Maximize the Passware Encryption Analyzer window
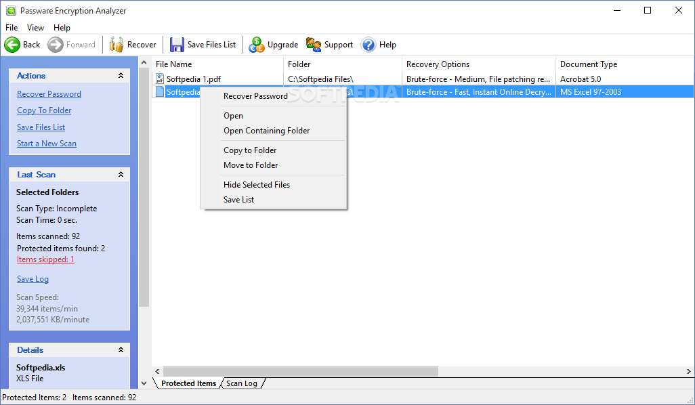This screenshot has height=405, width=695. [x=648, y=10]
